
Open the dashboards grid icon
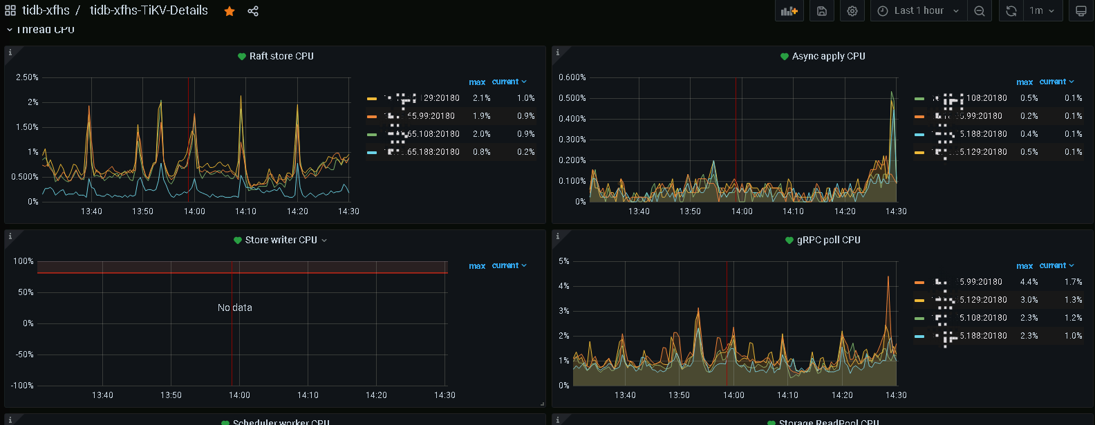10,11
